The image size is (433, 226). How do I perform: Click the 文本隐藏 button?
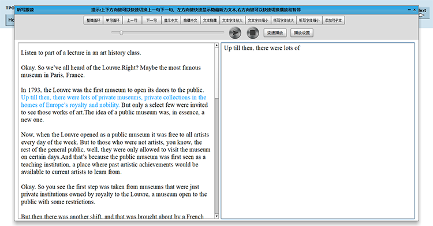click(x=210, y=20)
